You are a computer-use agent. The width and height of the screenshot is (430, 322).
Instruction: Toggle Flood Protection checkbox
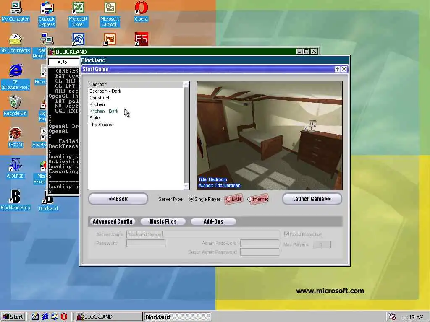click(x=286, y=234)
